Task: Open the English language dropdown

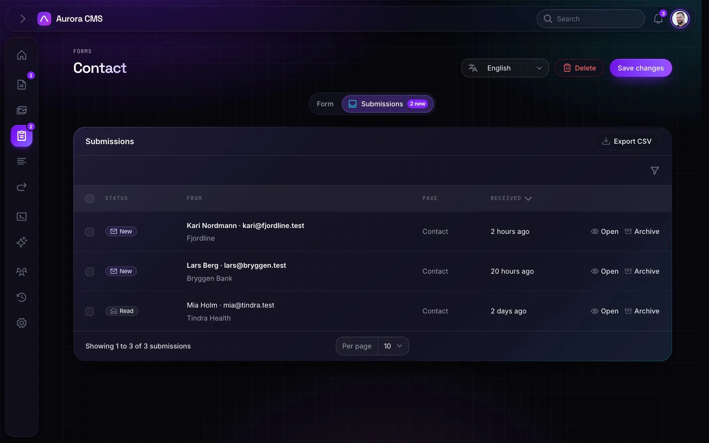Action: [505, 68]
